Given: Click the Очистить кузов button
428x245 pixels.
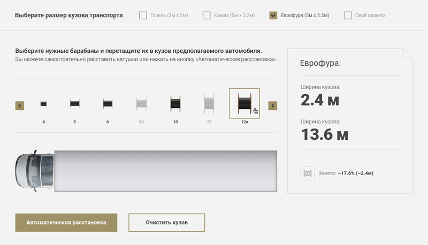Looking at the screenshot, I should click(x=166, y=222).
